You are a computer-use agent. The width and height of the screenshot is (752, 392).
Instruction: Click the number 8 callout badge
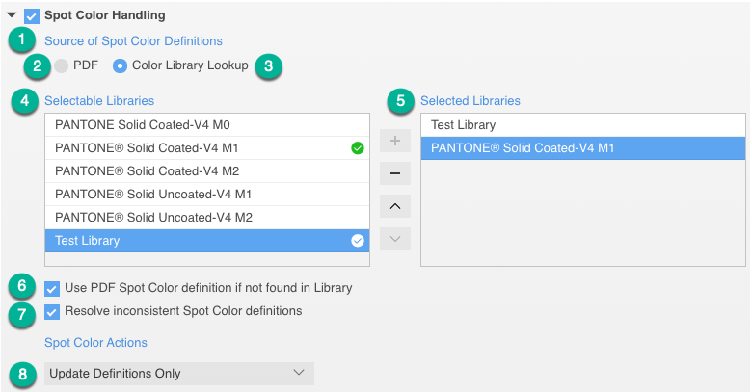[22, 374]
